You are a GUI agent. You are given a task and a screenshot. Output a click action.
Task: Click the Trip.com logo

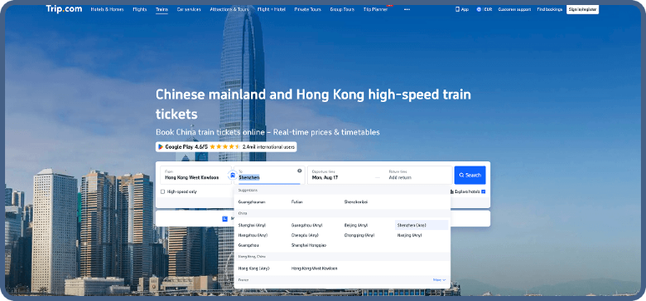tap(64, 9)
